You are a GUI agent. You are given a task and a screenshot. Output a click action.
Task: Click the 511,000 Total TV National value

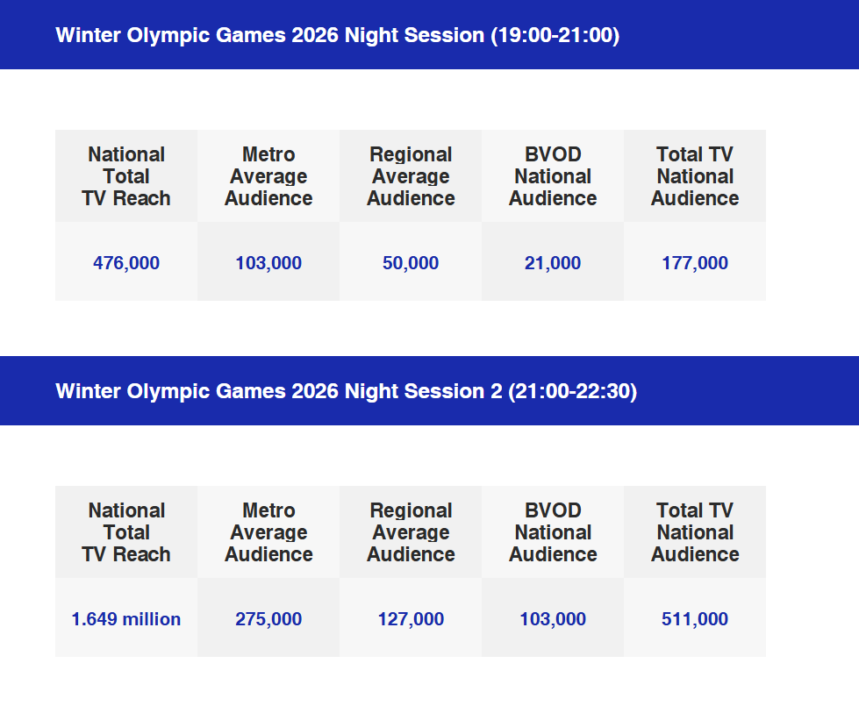695,619
